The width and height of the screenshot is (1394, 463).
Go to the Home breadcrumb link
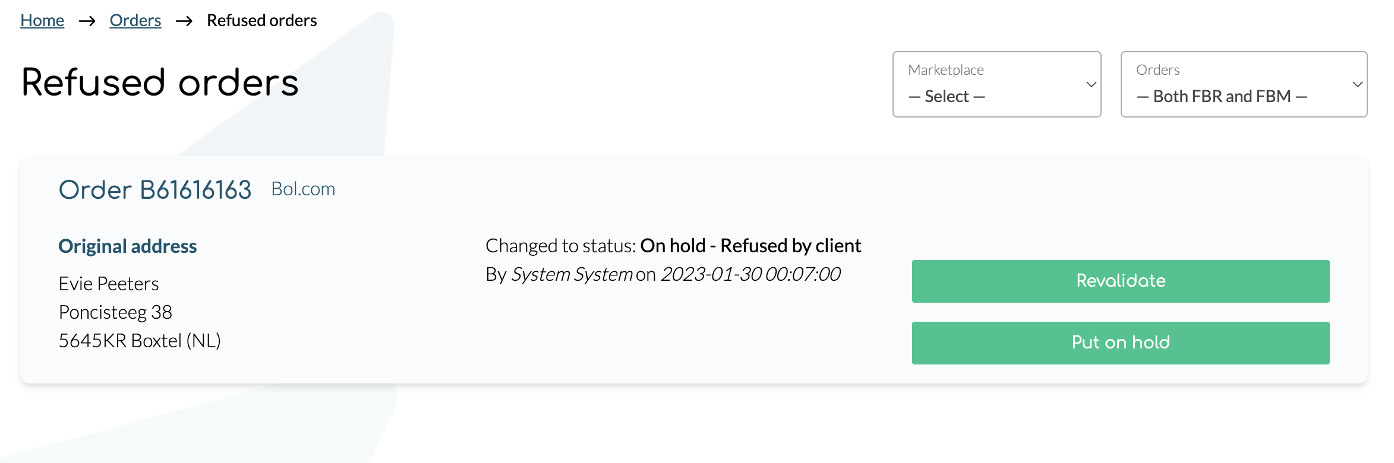[42, 20]
